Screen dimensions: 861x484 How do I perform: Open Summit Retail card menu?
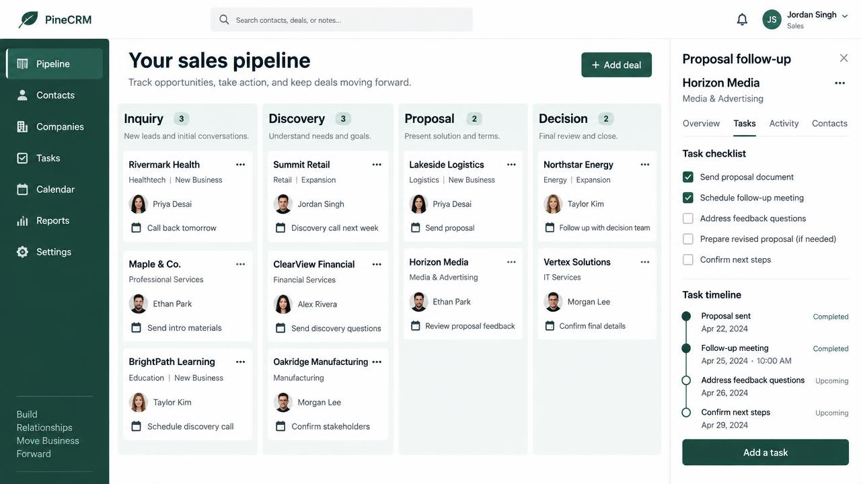click(377, 165)
